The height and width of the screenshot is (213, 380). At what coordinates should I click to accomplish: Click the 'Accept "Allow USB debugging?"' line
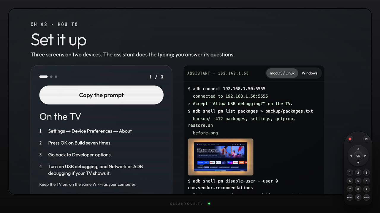pos(240,104)
